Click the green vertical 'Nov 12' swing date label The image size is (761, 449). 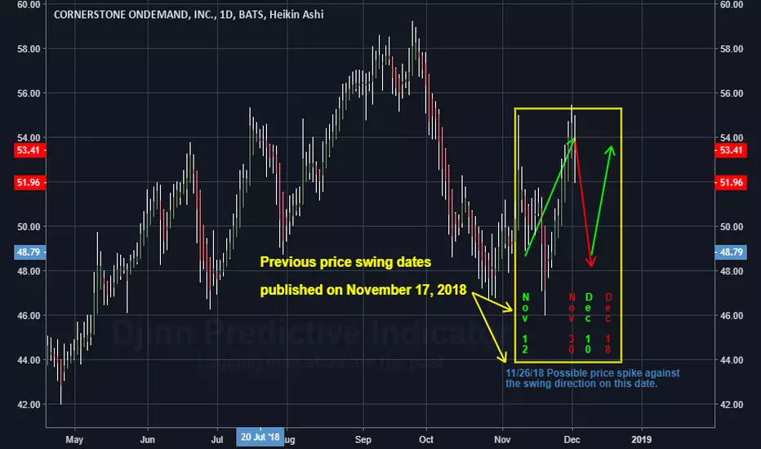[x=525, y=322]
